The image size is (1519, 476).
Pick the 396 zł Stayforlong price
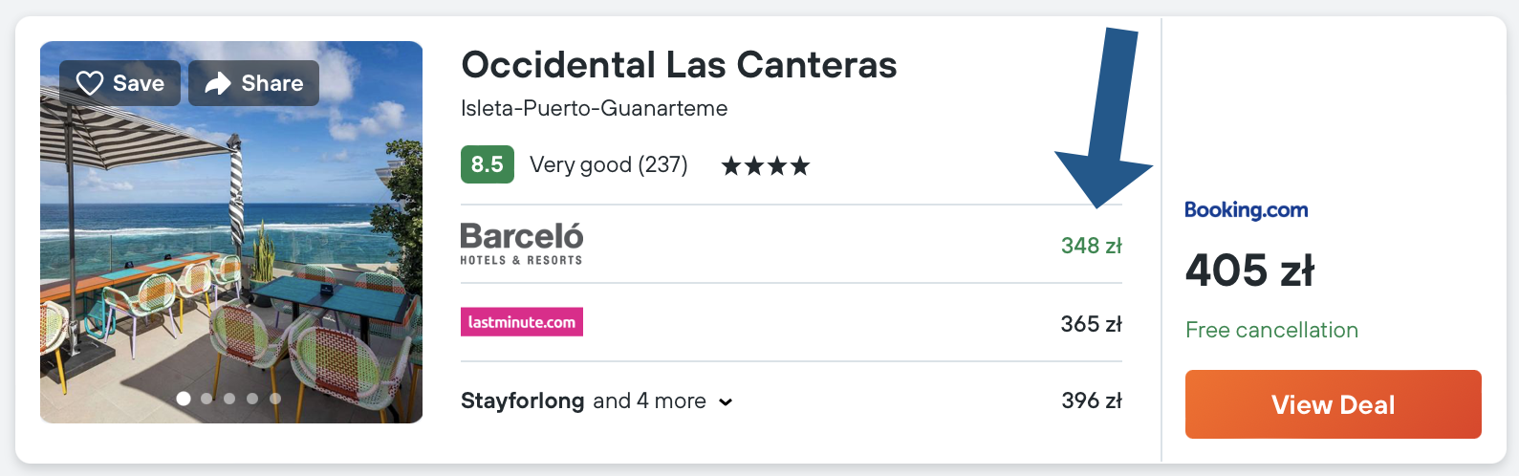click(x=1091, y=400)
